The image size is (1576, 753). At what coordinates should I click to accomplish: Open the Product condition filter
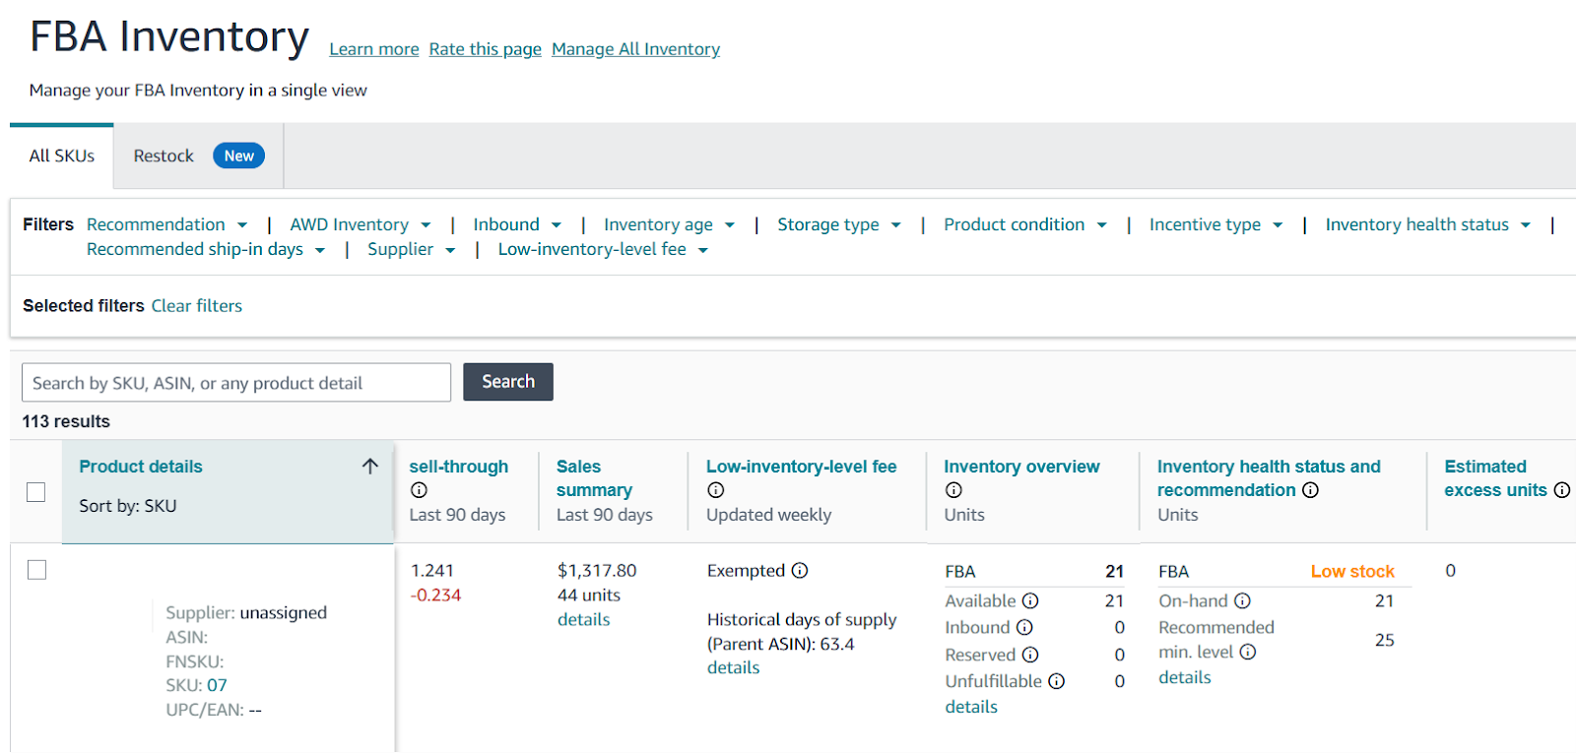(1025, 225)
